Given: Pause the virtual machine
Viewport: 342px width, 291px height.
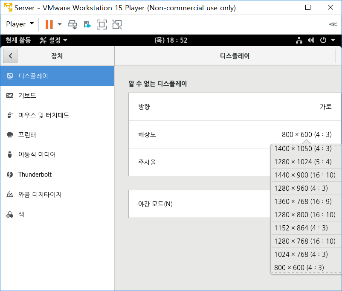Looking at the screenshot, I should [49, 24].
